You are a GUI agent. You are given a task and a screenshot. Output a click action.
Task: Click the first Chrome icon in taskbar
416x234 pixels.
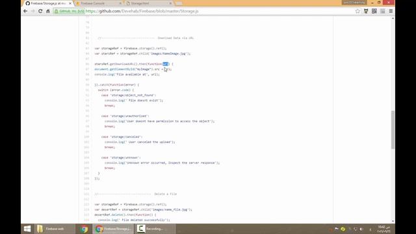(84, 229)
